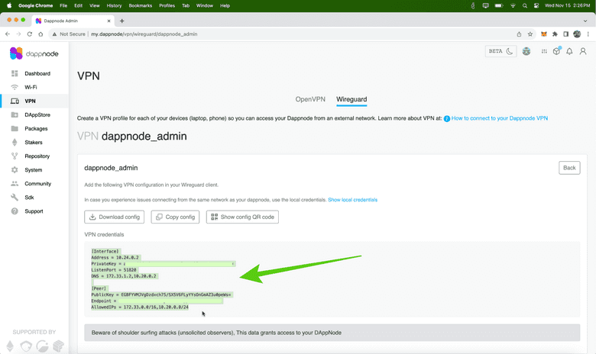The width and height of the screenshot is (596, 354).
Task: Open the sliders settings icon in header
Action: click(544, 52)
